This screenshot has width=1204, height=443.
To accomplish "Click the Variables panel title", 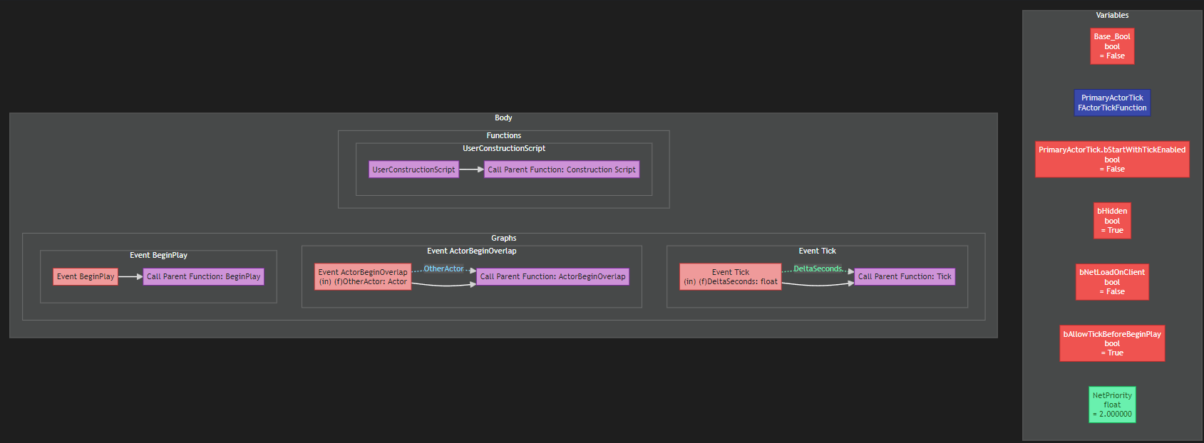I will (x=1112, y=15).
